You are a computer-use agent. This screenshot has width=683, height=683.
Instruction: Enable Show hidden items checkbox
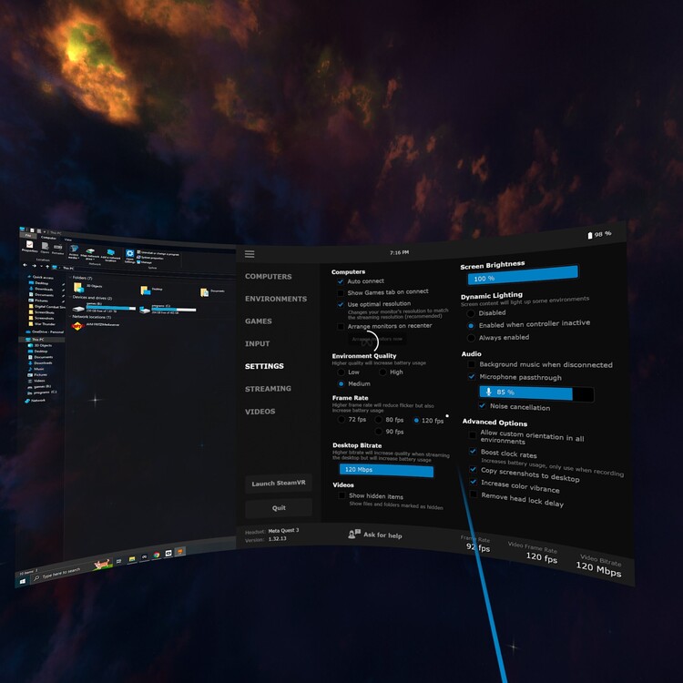coord(341,495)
